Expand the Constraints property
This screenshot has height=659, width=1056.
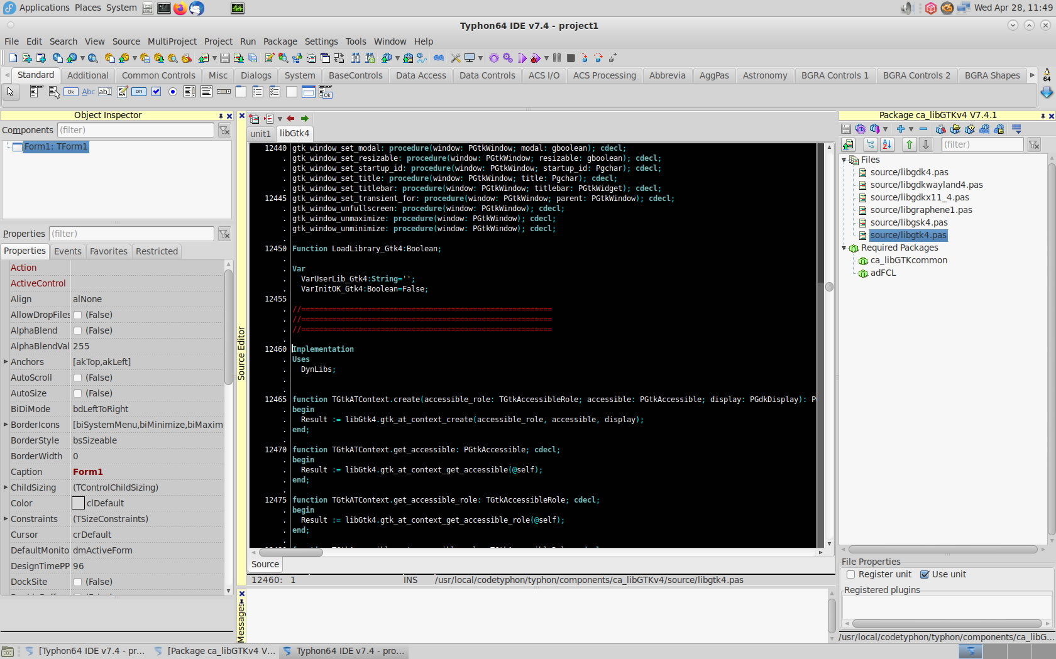point(6,519)
